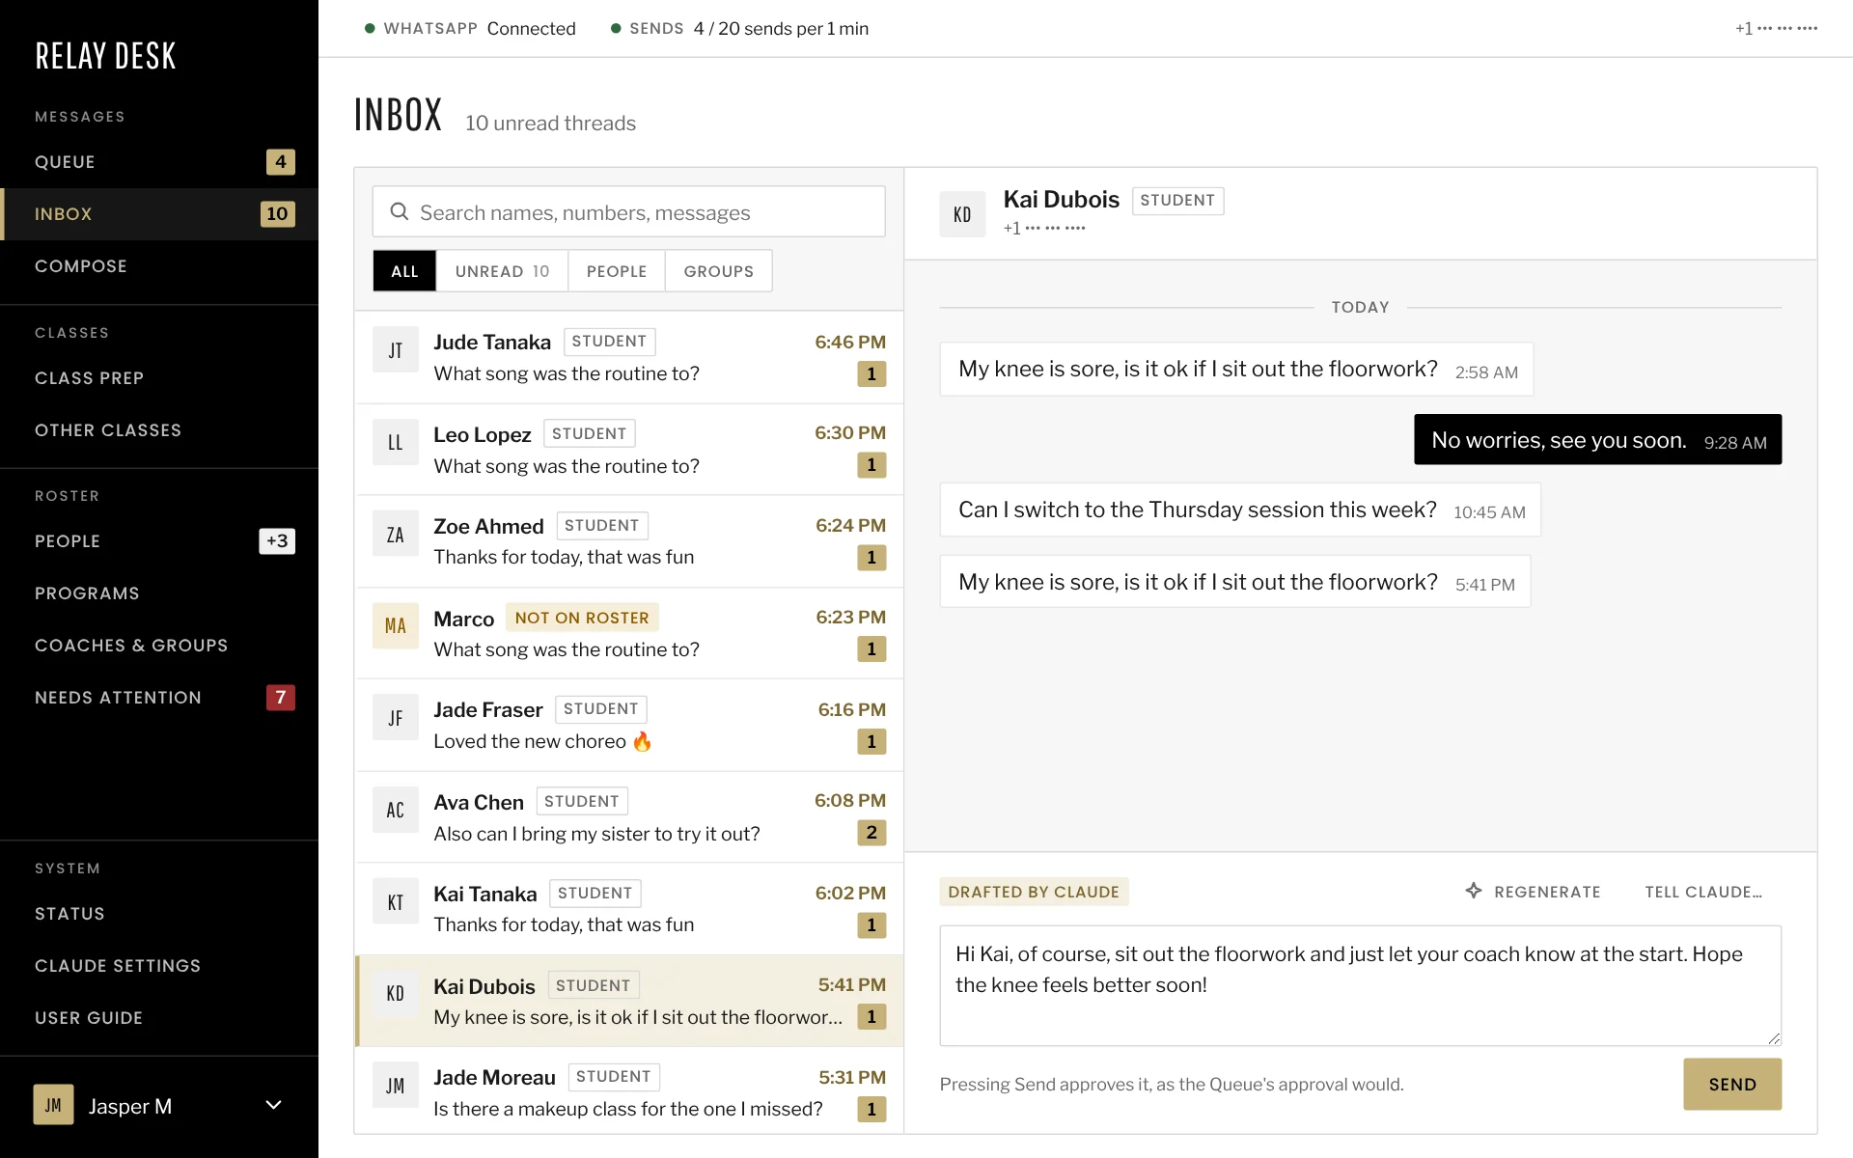Expand the Jasper M account menu chevron
1853x1158 pixels.
(274, 1105)
